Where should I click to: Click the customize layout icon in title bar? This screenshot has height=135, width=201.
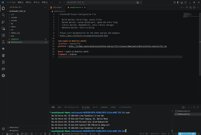[174, 2]
